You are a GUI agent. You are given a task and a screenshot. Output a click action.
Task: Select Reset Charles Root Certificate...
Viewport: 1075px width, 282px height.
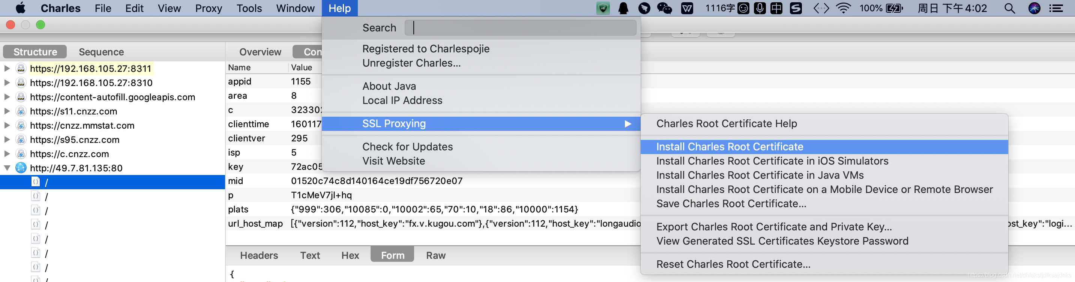point(824,264)
